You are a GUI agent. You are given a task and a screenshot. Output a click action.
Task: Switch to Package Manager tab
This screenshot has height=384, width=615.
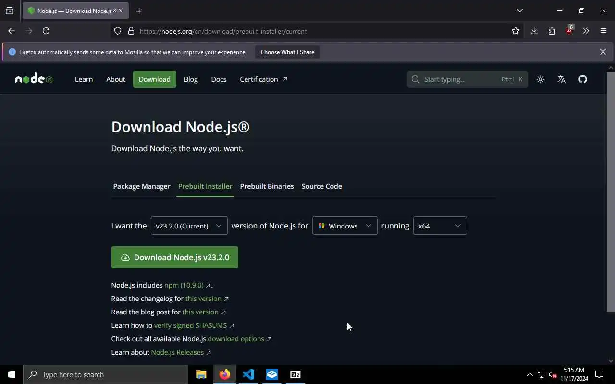coord(142,186)
